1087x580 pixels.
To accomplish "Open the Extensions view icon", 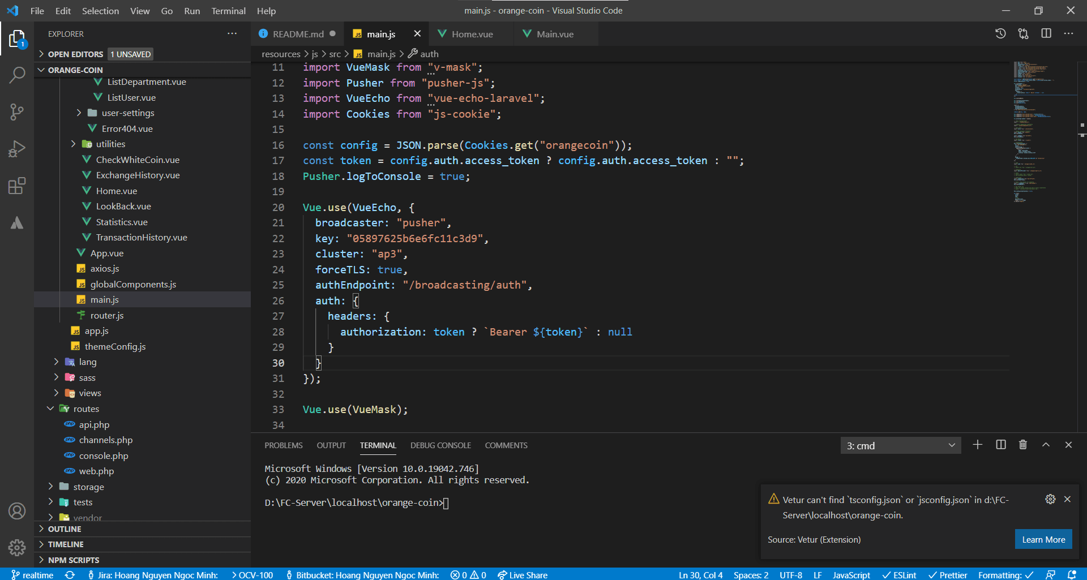I will point(17,186).
